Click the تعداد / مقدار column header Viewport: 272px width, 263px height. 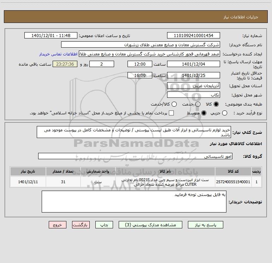coord(63,172)
